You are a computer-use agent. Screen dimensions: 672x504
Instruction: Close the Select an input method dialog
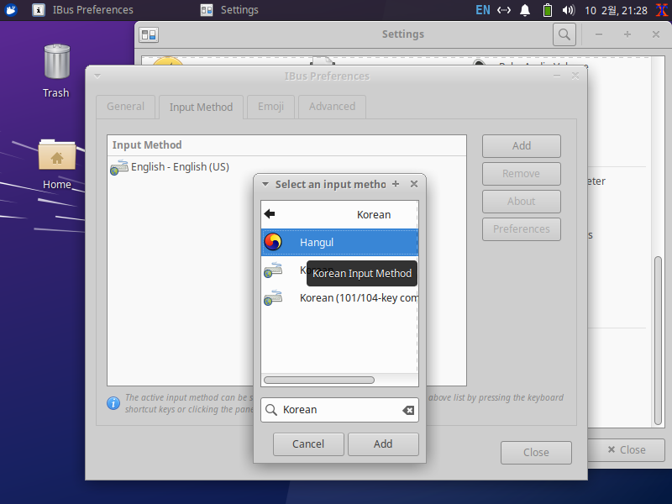tap(414, 184)
